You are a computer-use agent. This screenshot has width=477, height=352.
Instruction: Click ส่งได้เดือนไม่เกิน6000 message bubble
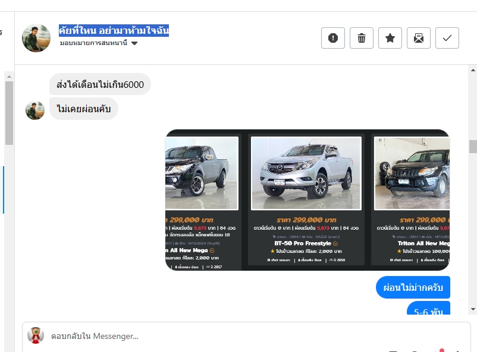point(100,84)
